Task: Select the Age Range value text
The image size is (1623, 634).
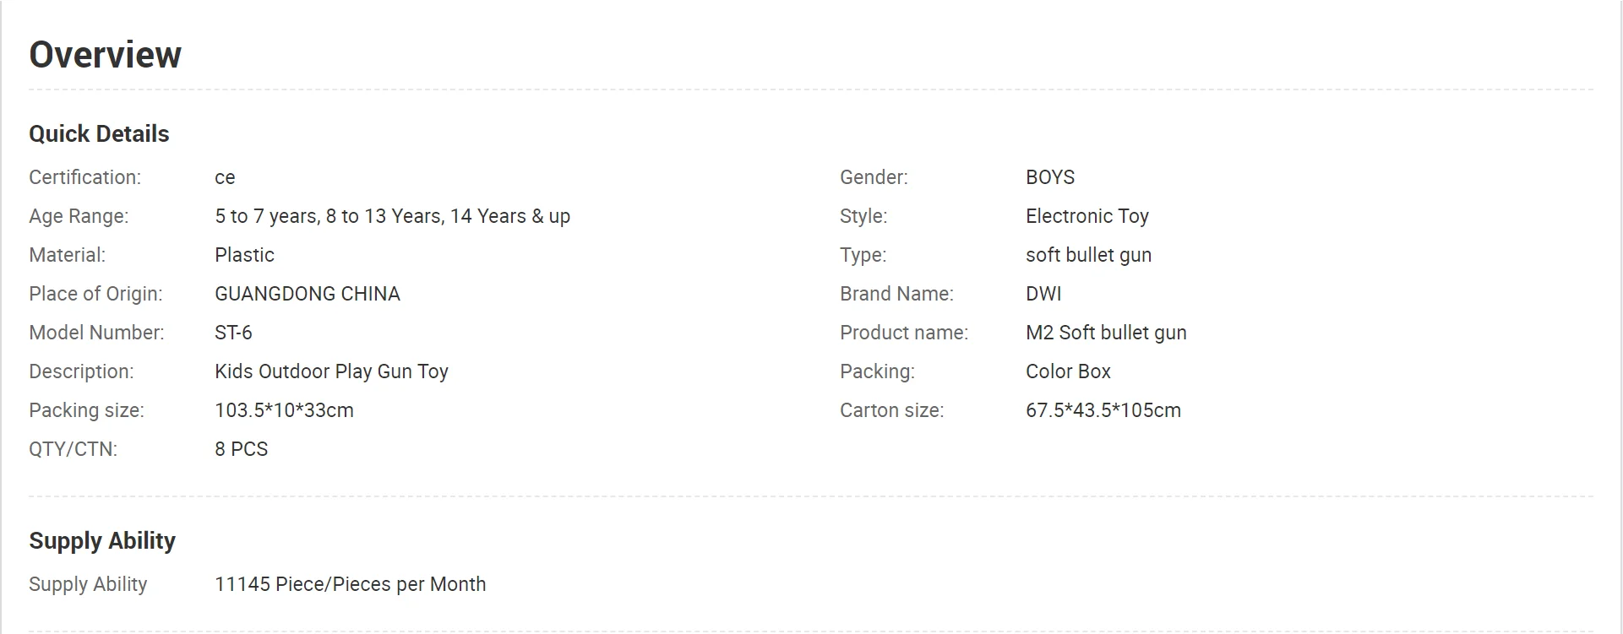Action: 393,216
